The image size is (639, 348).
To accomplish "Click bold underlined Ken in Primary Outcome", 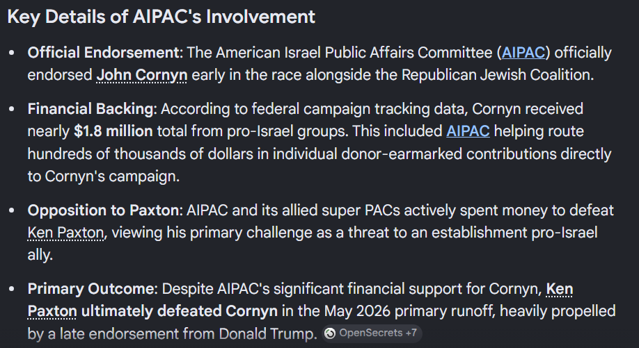I will click(x=560, y=289).
